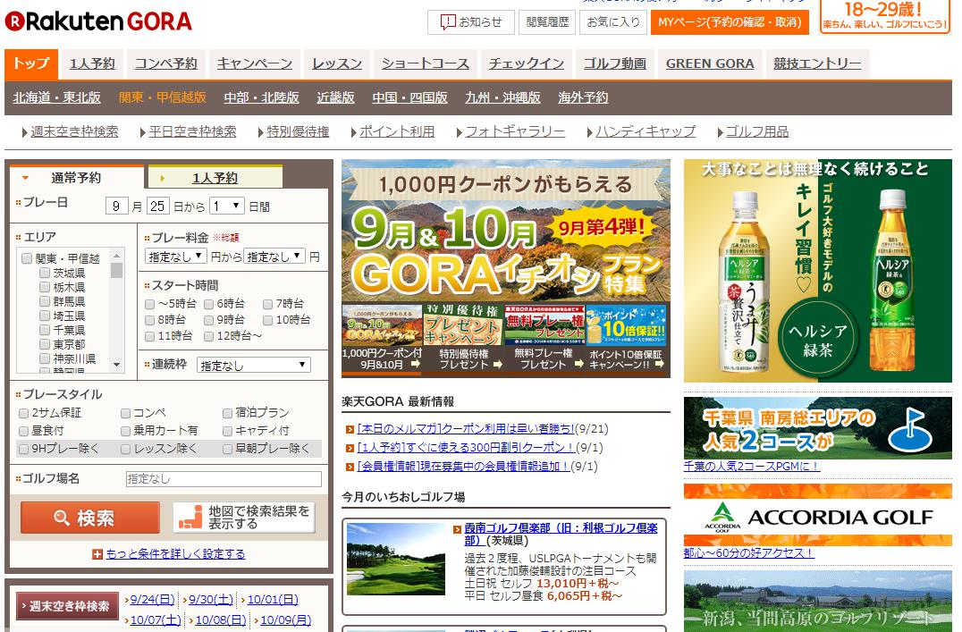962x632 pixels.
Task: Click the area list scroll up arrow
Action: point(116,255)
